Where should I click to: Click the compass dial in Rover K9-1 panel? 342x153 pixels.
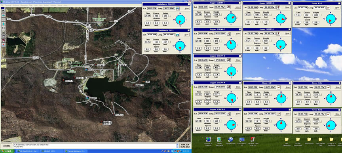pos(281,98)
